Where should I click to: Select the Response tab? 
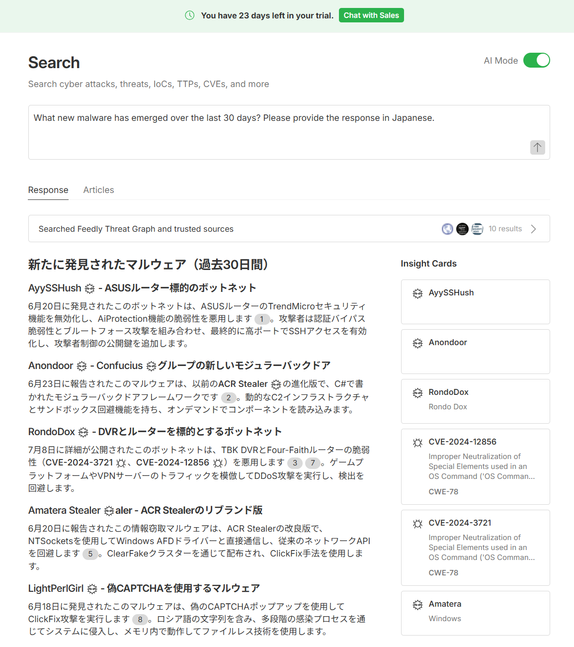click(x=48, y=190)
